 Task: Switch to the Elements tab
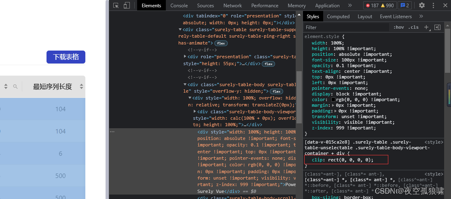[151, 6]
